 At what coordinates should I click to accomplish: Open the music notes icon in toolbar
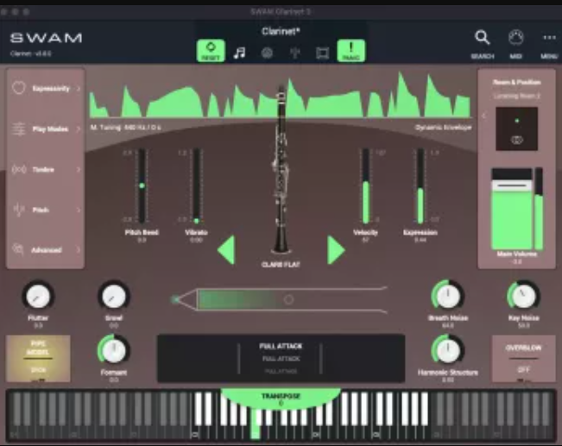point(239,53)
